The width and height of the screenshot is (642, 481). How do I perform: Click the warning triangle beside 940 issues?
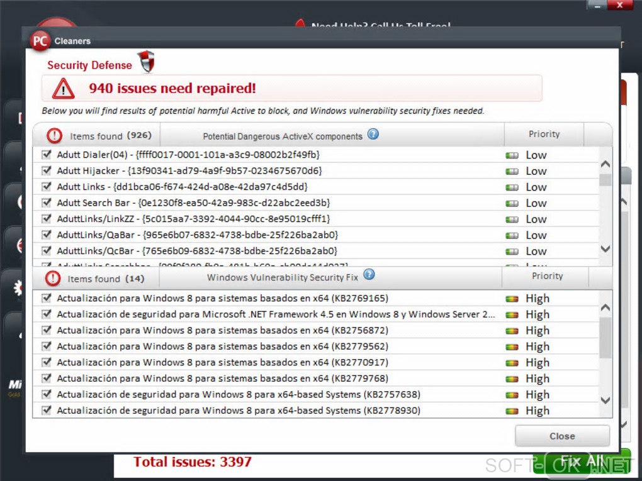coord(64,89)
